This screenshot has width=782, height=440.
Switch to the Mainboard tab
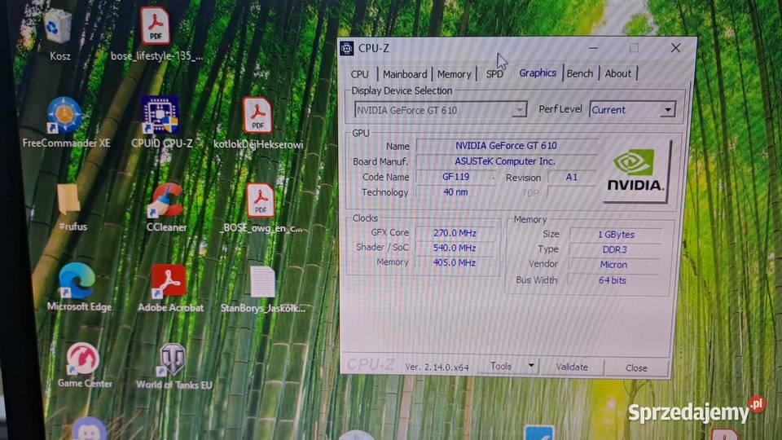[405, 74]
